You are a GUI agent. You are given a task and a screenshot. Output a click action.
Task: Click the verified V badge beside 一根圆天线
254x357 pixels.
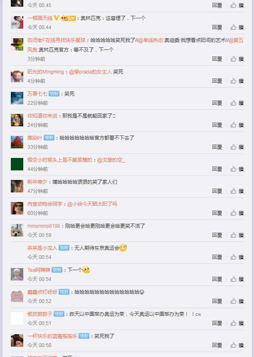pos(56,18)
